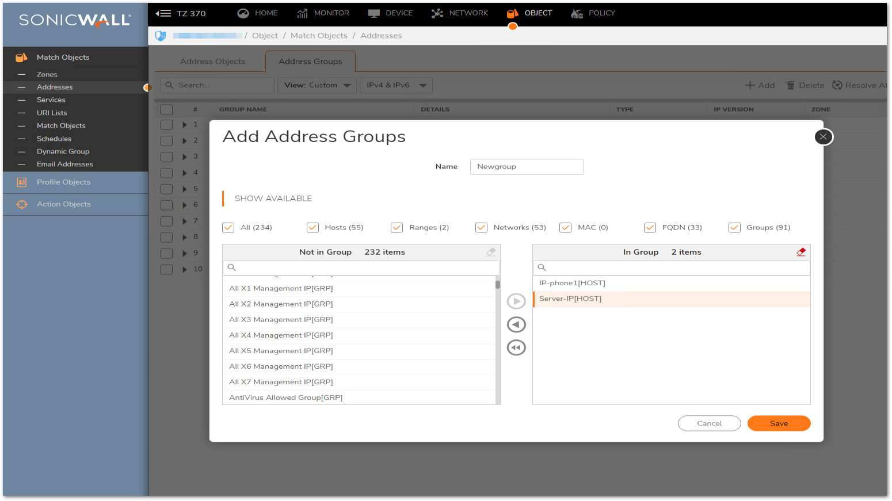Toggle the Groups (91) checkbox

click(734, 228)
